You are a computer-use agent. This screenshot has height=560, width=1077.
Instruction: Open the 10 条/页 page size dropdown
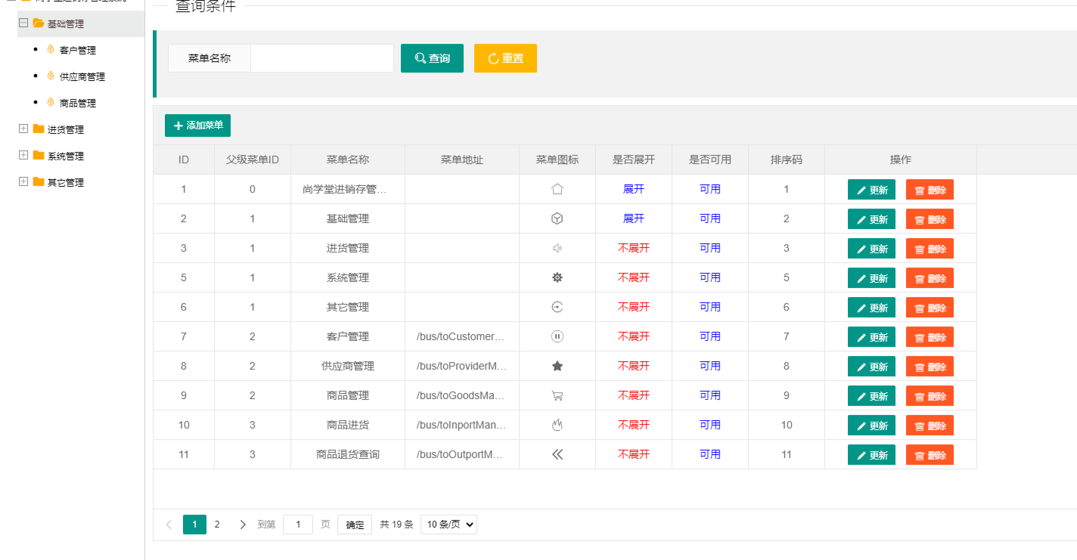click(x=448, y=524)
